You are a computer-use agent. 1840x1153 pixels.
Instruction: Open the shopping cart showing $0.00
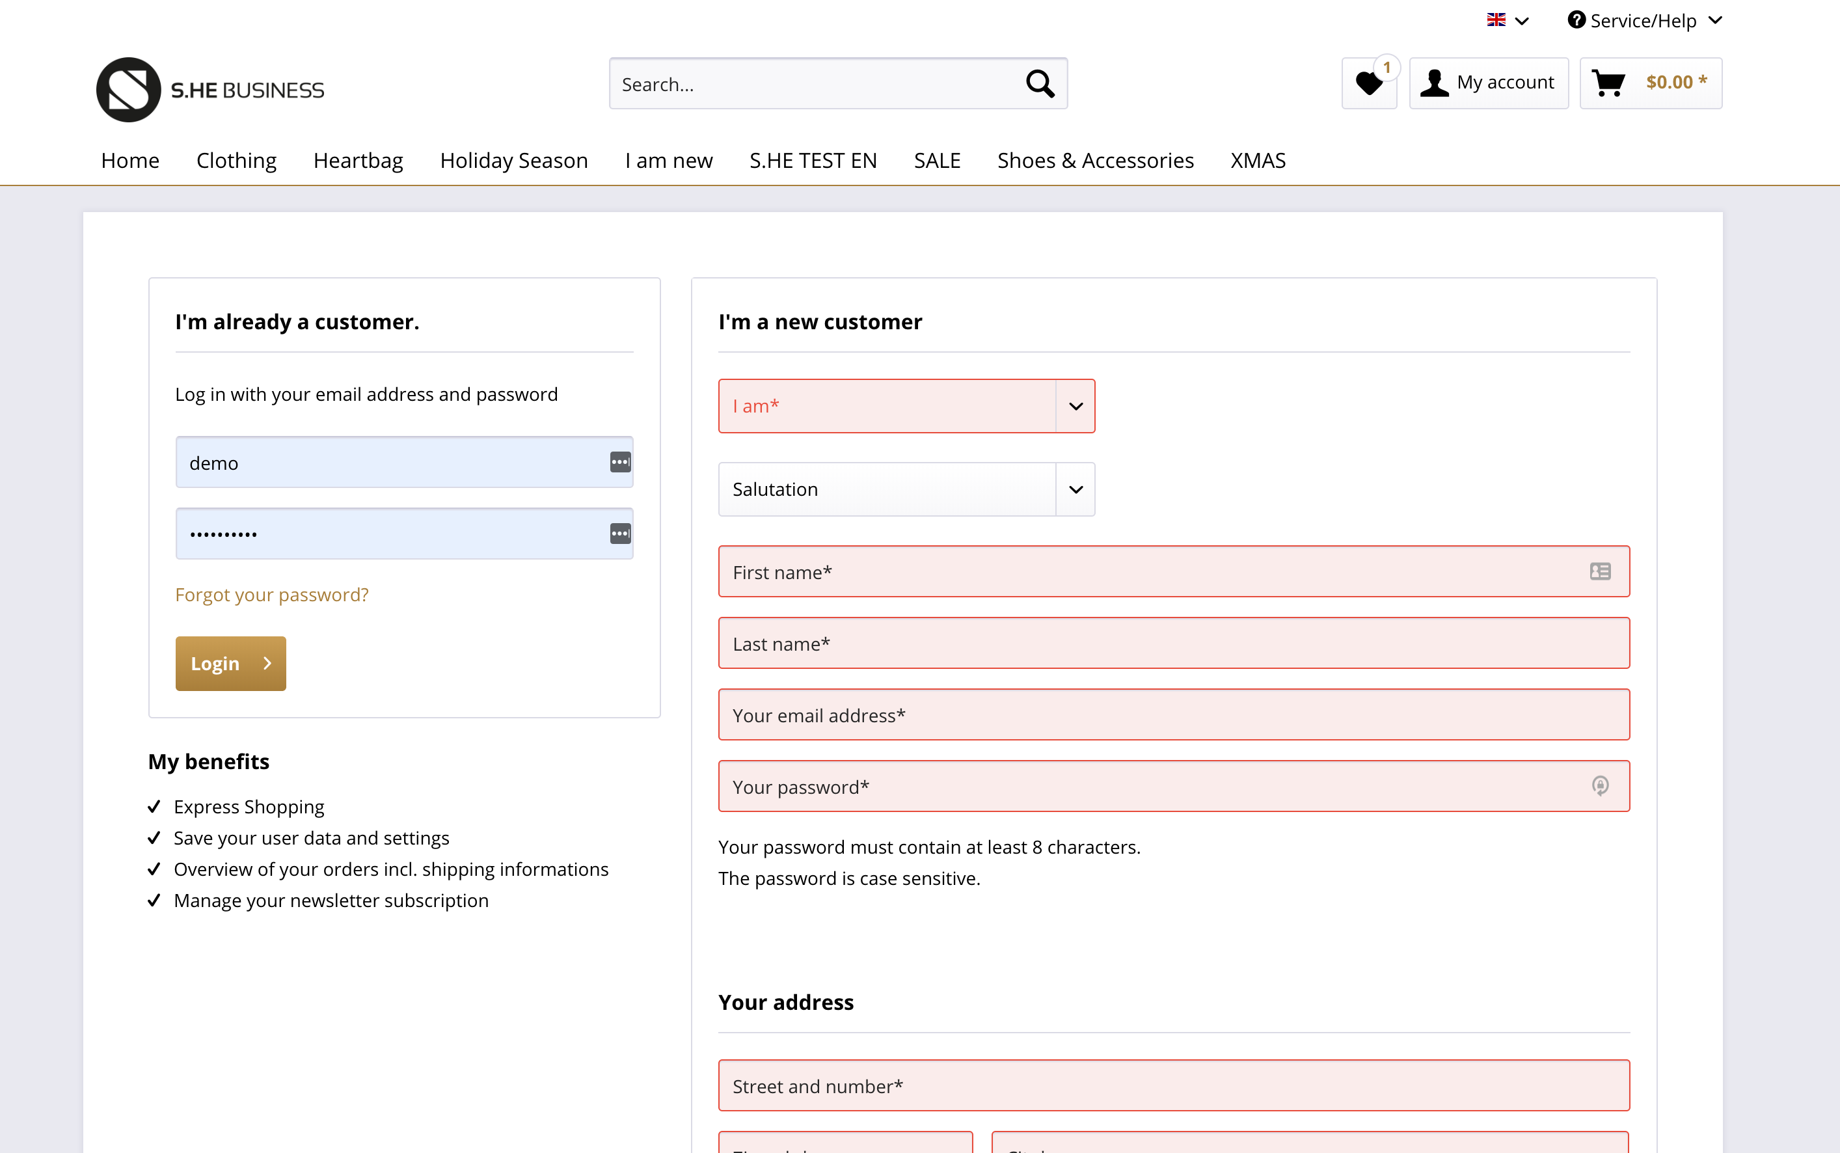click(x=1650, y=83)
